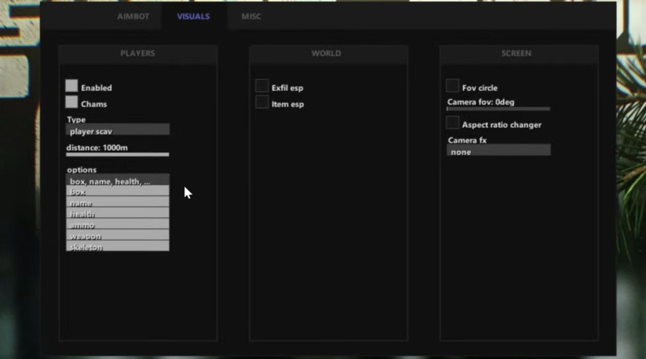This screenshot has height=359, width=646.
Task: Select box in the options list
Action: pyautogui.click(x=117, y=192)
